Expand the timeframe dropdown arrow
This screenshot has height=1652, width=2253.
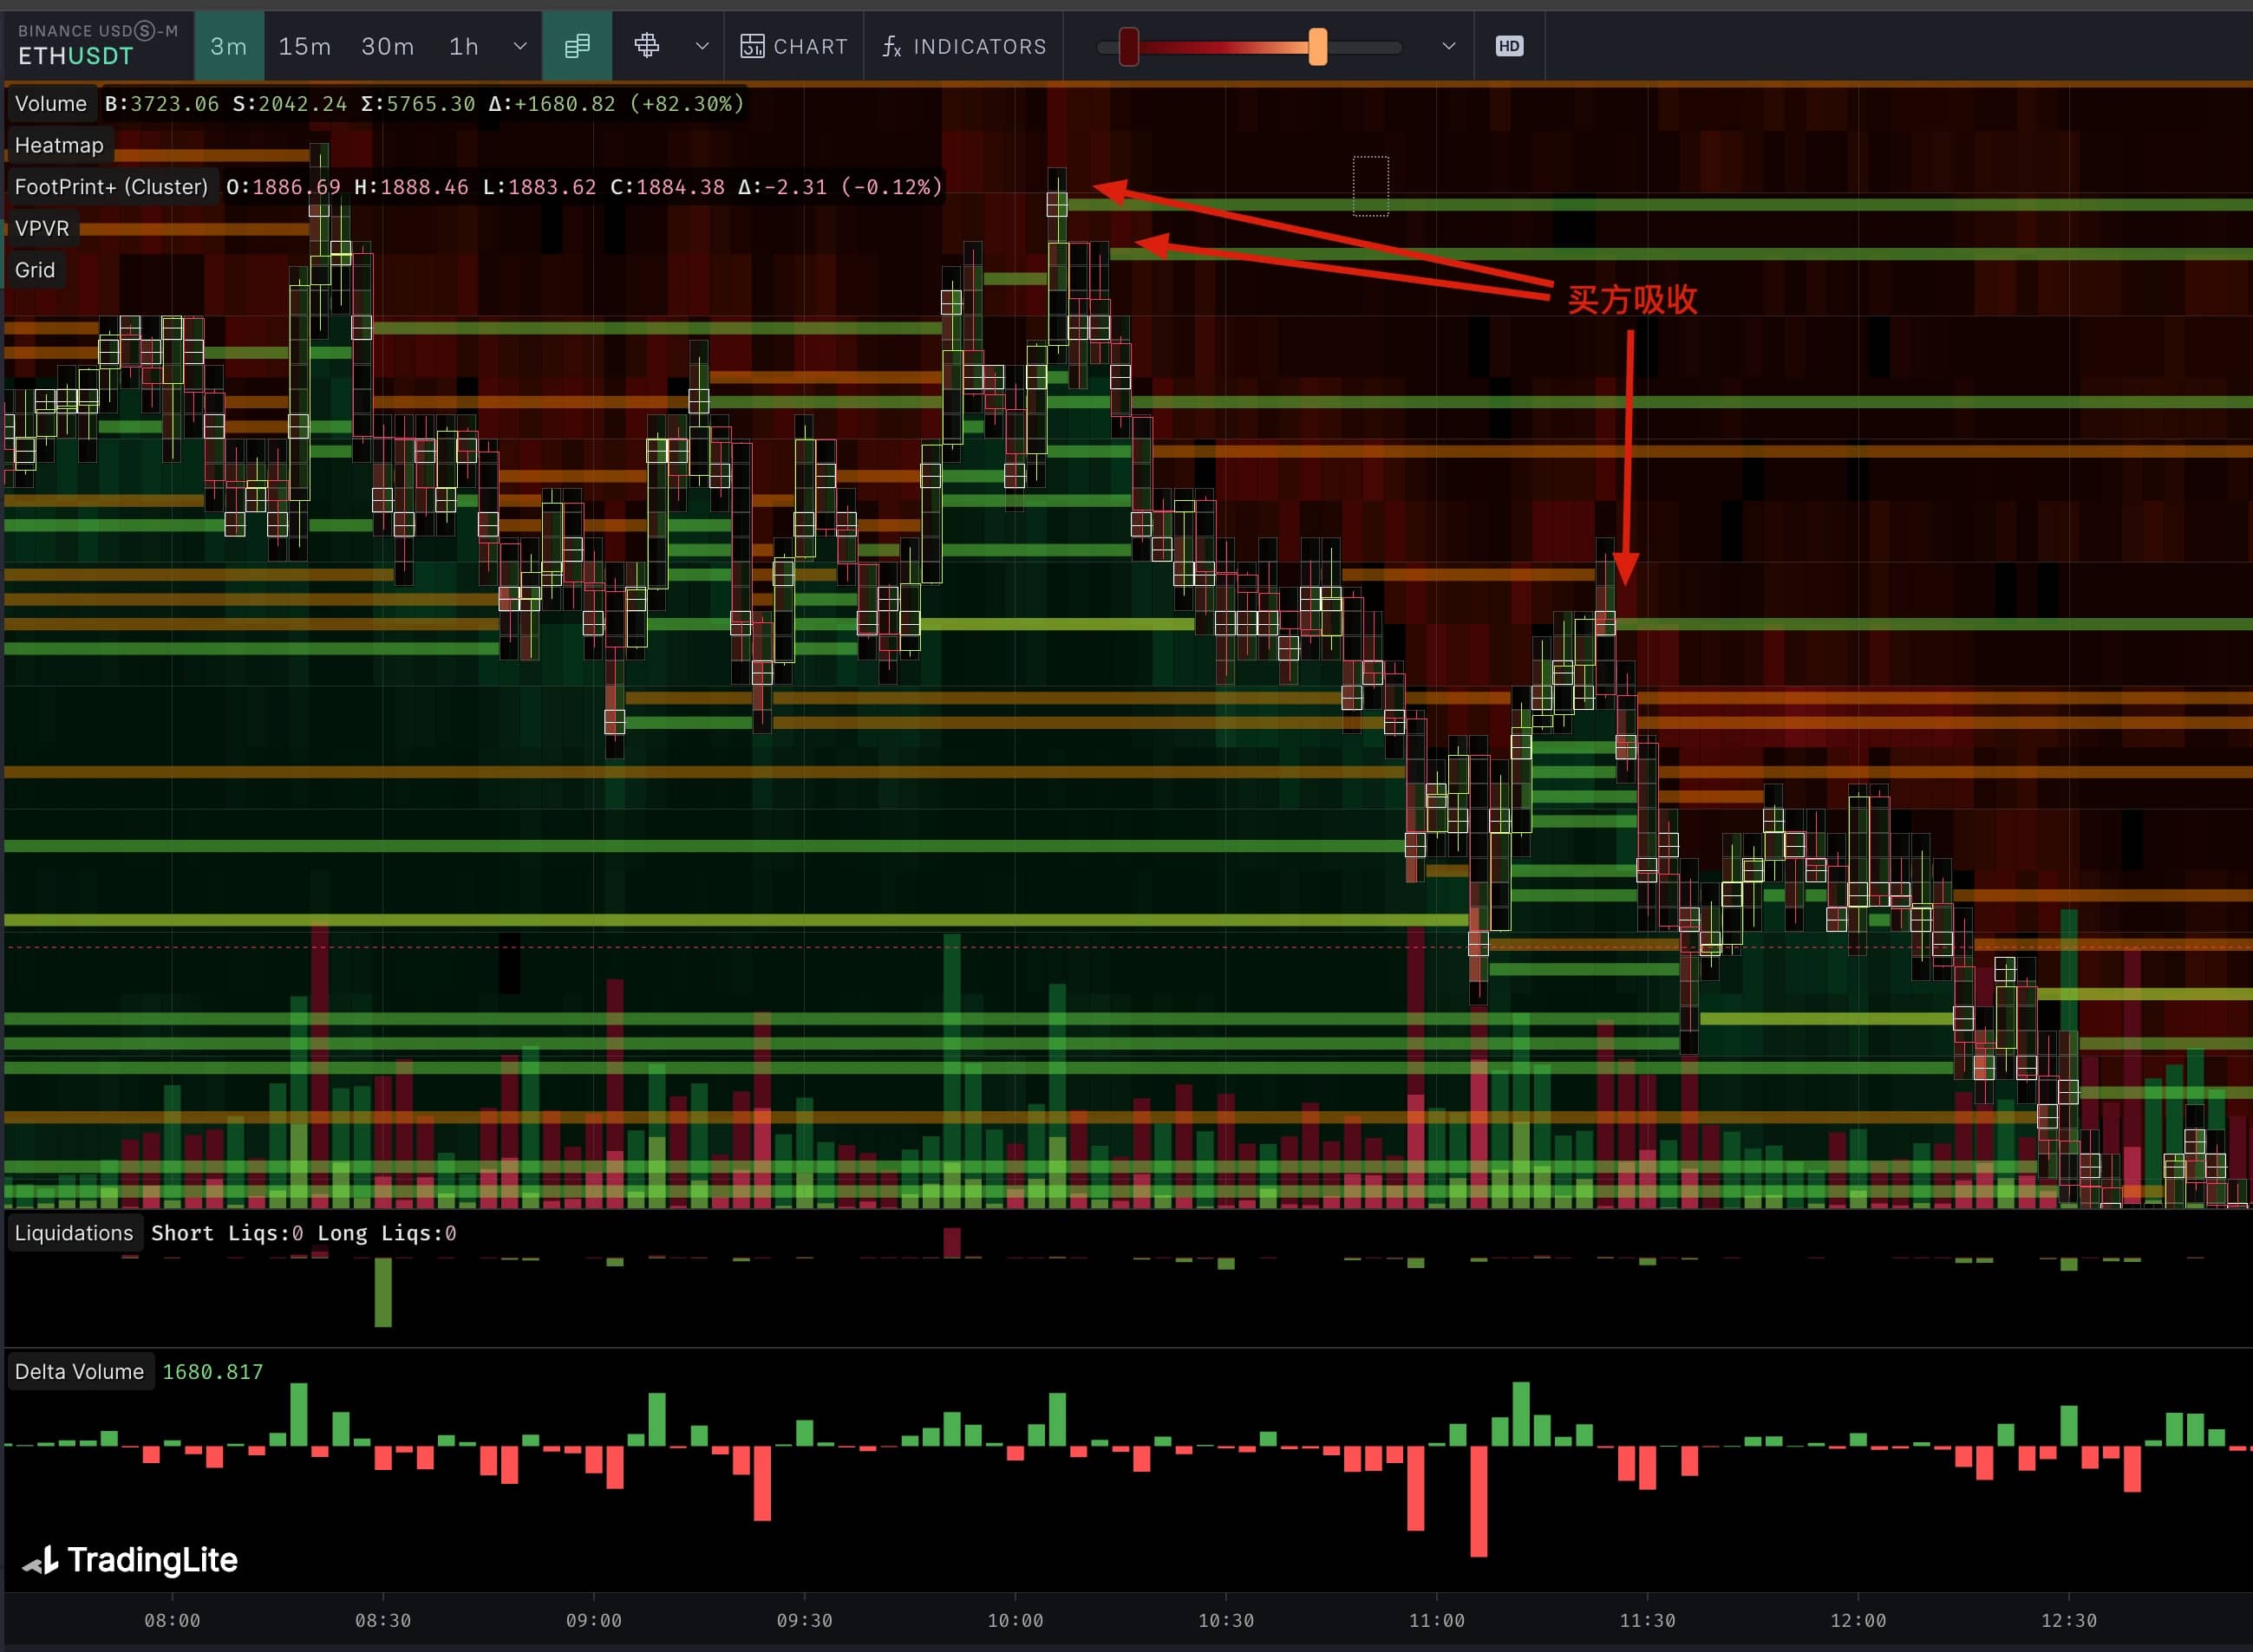(x=520, y=46)
